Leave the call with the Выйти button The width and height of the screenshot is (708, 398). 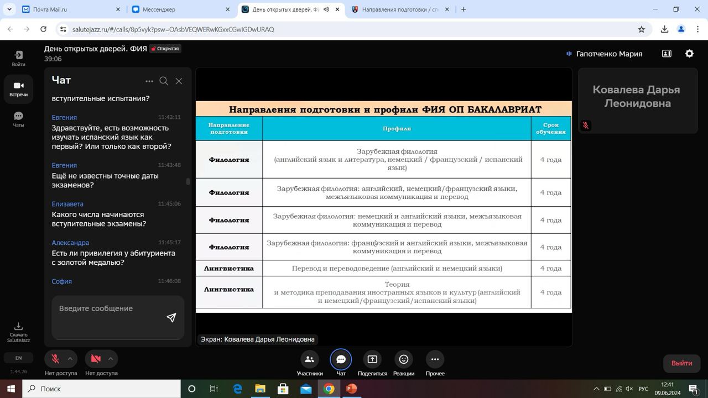[x=681, y=363]
